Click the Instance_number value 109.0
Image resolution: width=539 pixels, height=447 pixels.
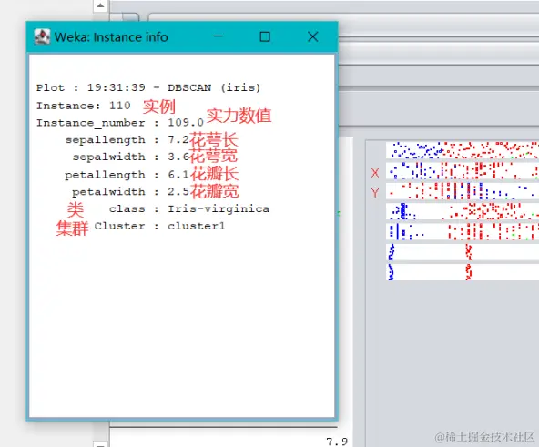click(186, 123)
